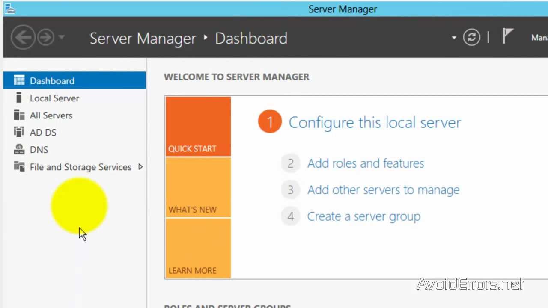
Task: Open the Notifications flag icon
Action: click(x=507, y=36)
